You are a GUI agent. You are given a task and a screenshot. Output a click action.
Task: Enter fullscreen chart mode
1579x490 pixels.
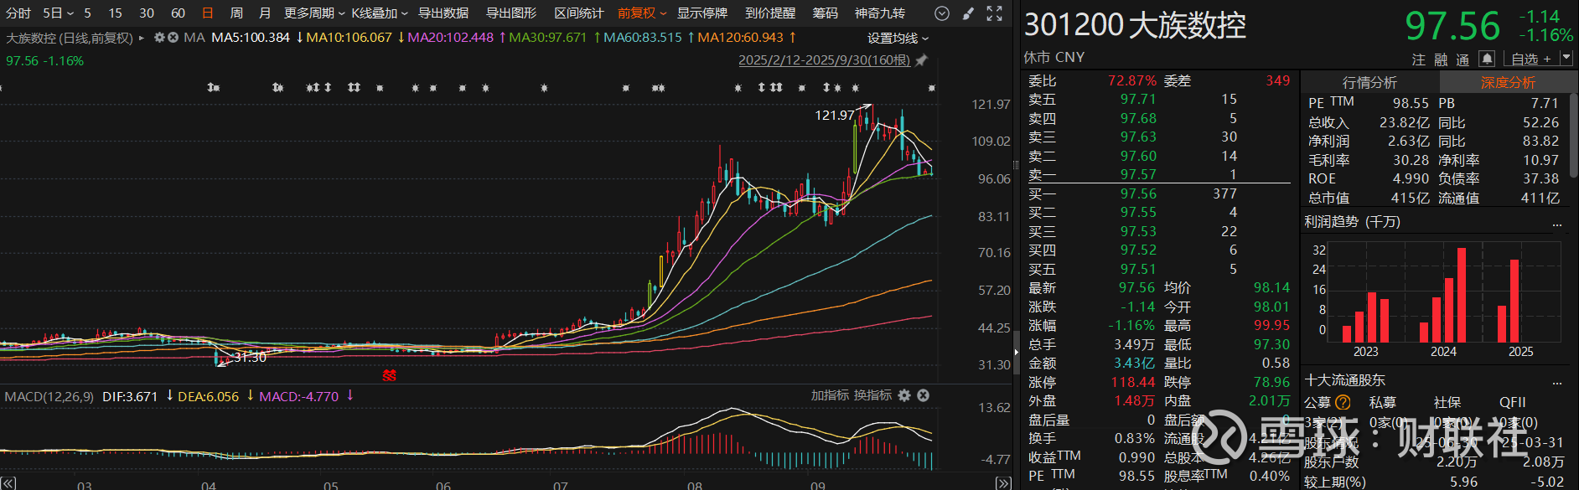994,13
